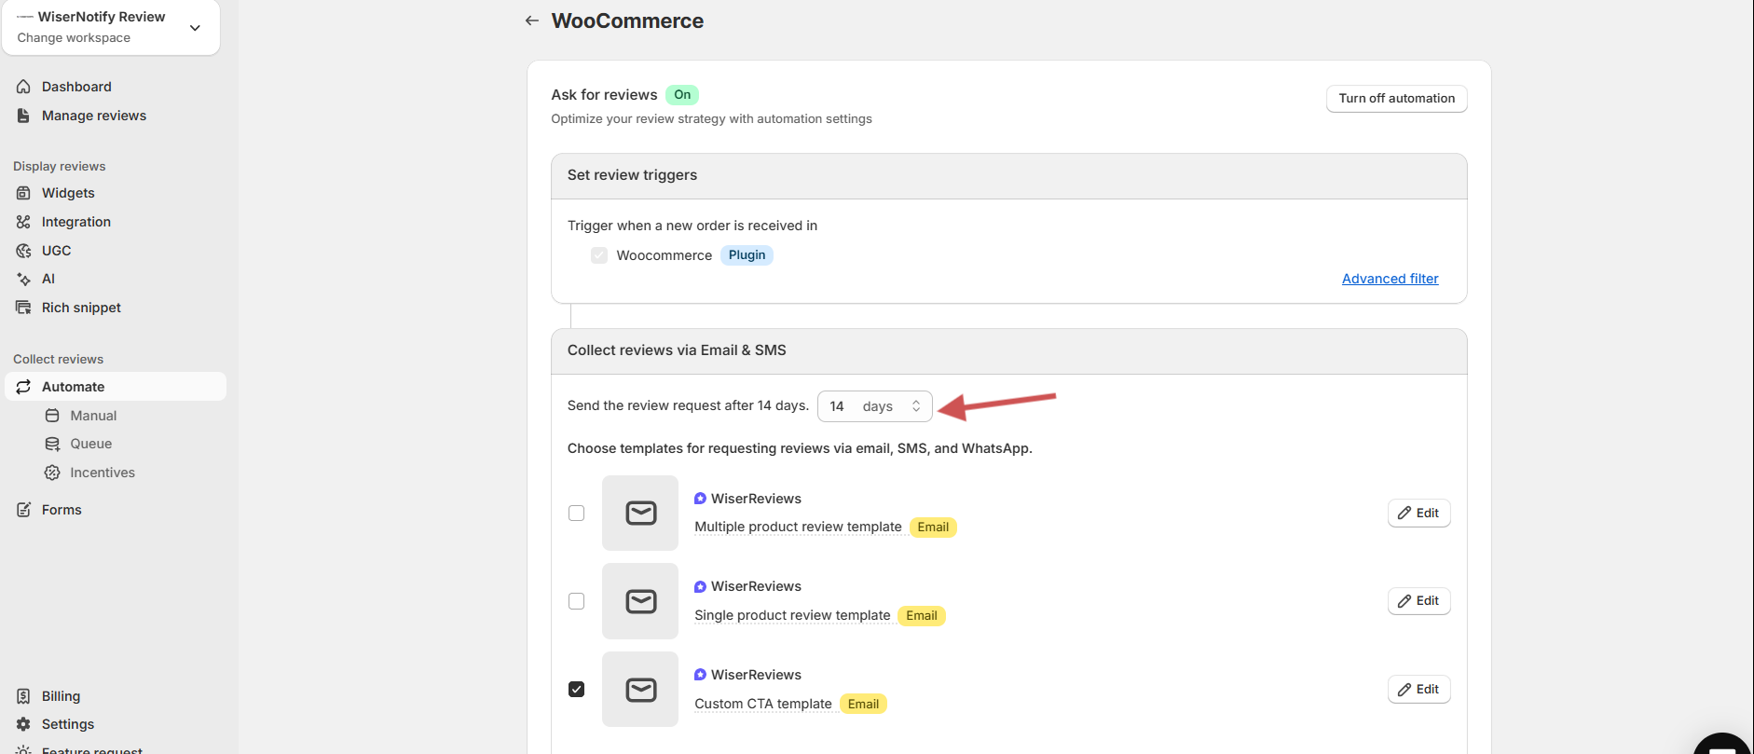Open the UGC section icon
The width and height of the screenshot is (1754, 754).
coord(24,251)
